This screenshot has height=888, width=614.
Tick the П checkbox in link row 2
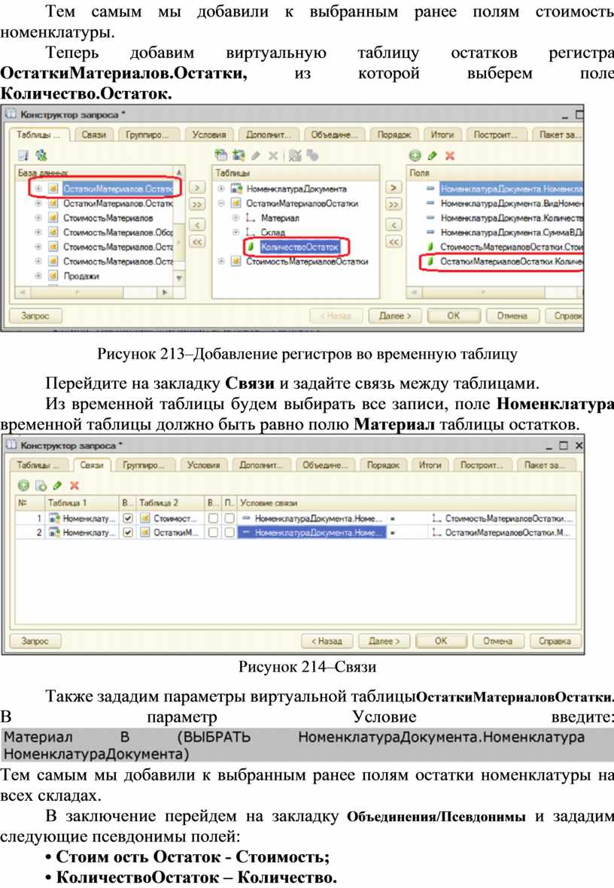229,532
